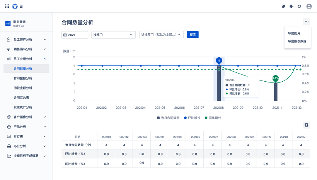Image resolution: width=317 pixels, height=180 pixels.
Task: Click the 2021 year date field
Action: [x=75, y=35]
